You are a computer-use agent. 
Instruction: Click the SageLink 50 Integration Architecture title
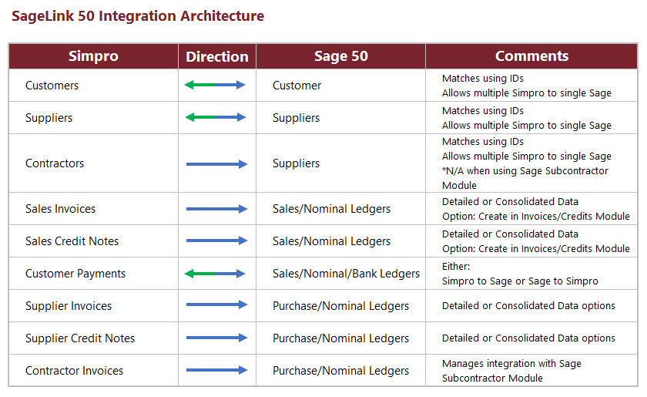(x=138, y=16)
